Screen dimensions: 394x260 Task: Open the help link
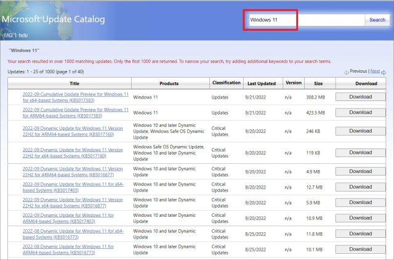23,35
